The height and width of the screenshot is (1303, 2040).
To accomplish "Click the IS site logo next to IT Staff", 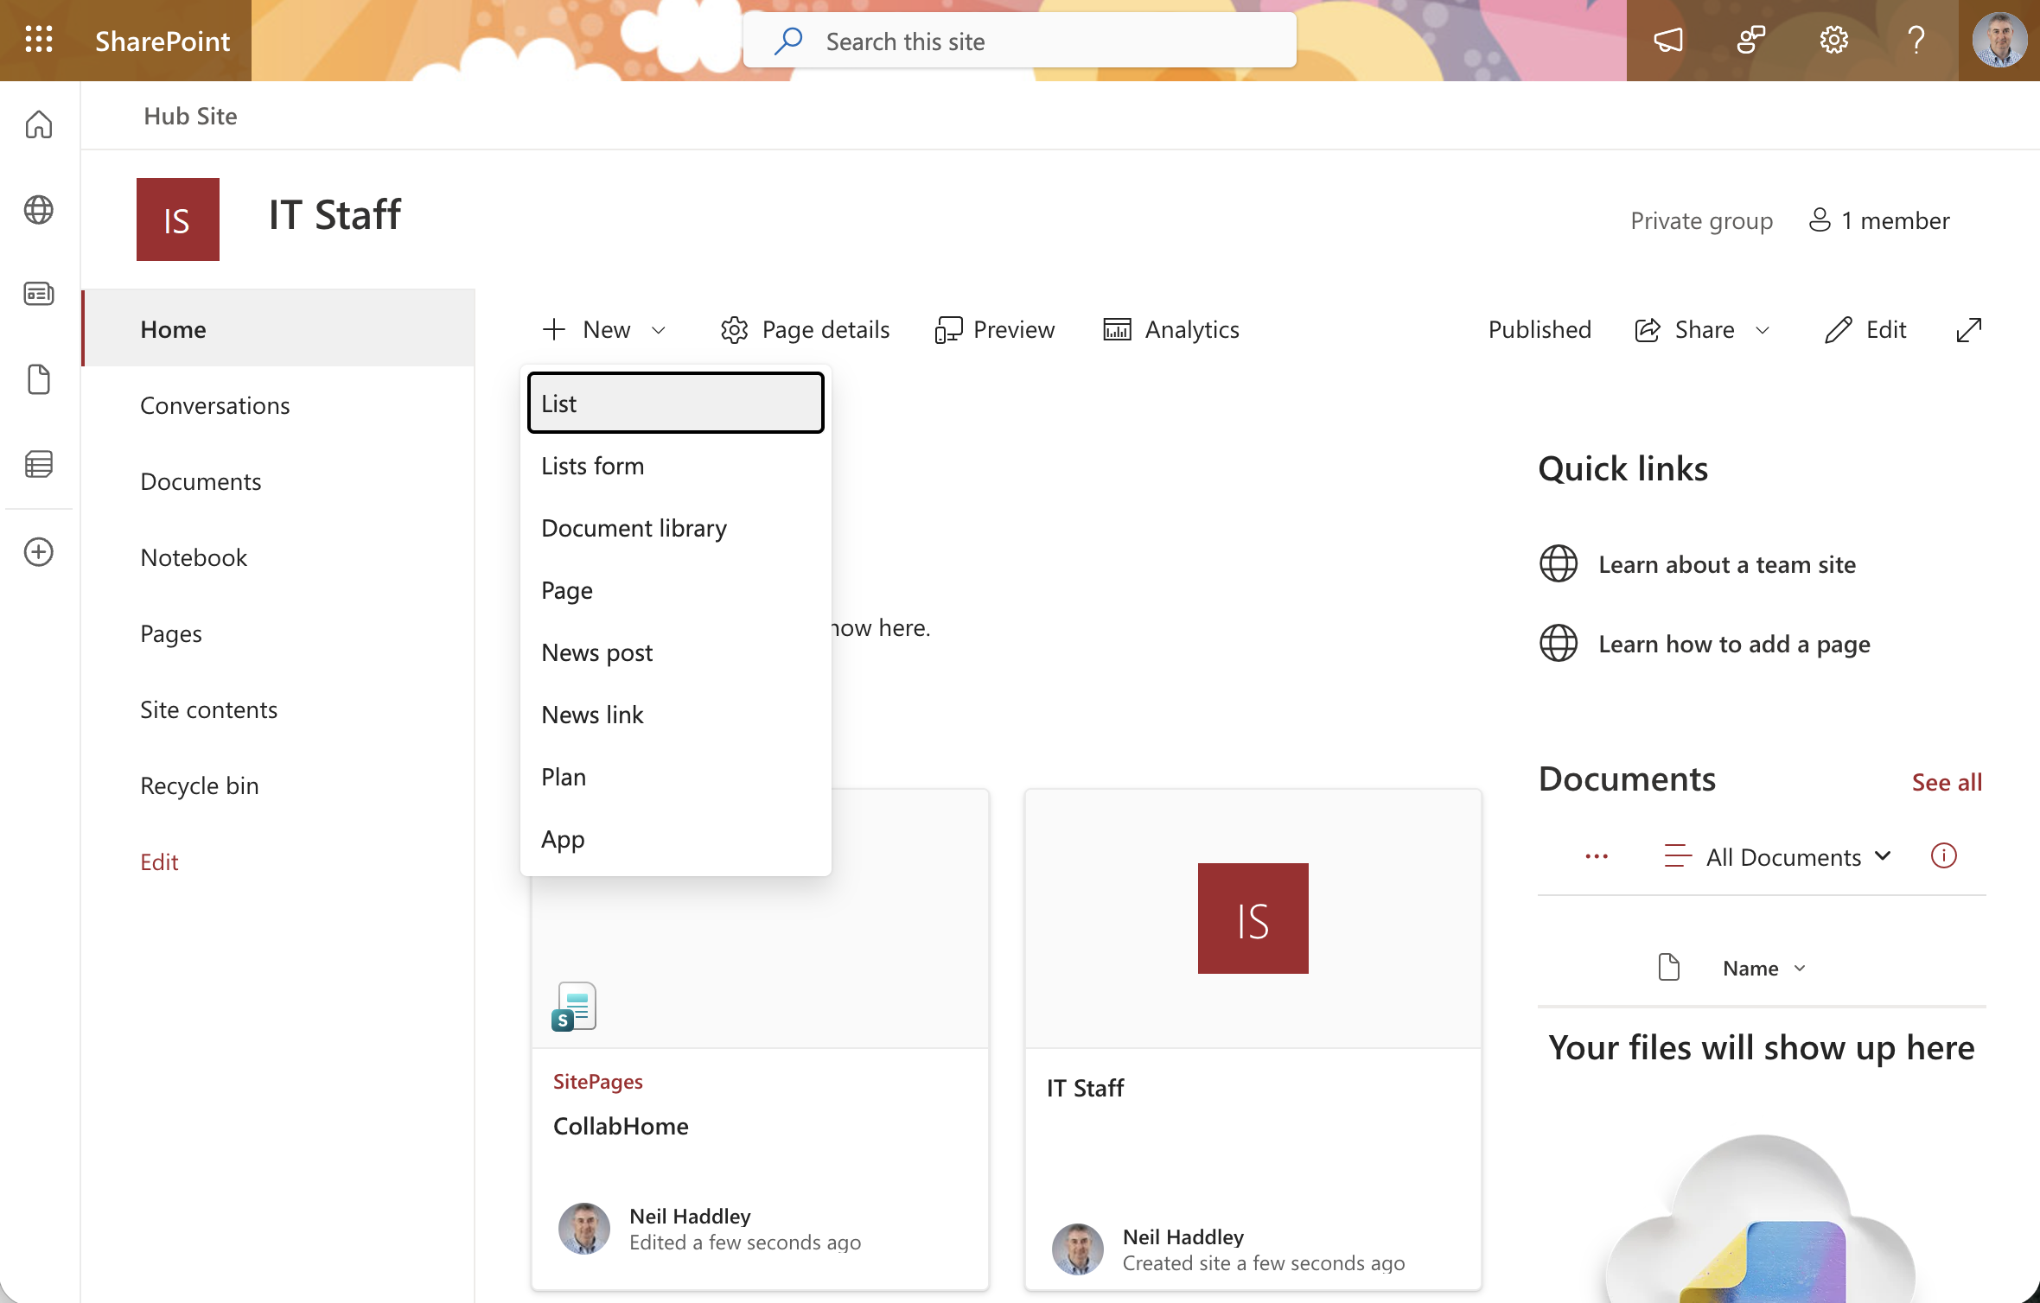I will coord(178,219).
